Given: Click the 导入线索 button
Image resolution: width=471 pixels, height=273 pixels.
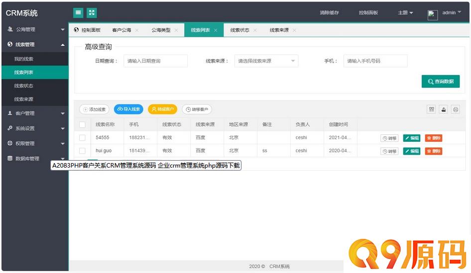Looking at the screenshot, I should (128, 109).
